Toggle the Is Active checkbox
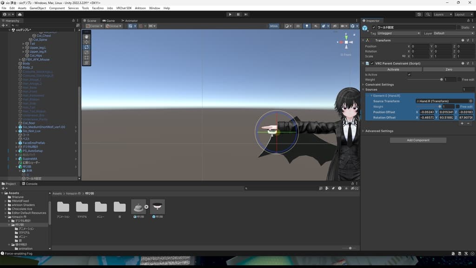The width and height of the screenshot is (476, 268). (409, 74)
